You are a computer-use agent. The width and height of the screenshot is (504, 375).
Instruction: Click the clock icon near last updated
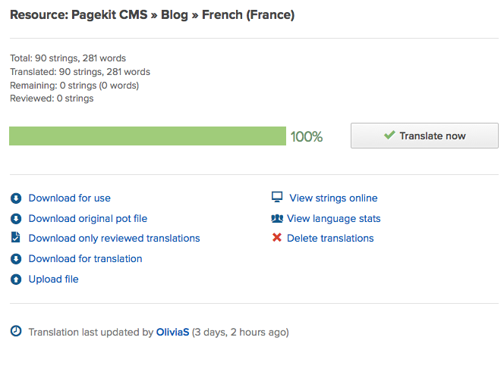click(16, 332)
